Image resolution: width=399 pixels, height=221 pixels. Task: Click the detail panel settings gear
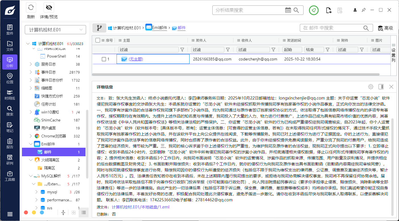coord(370,87)
